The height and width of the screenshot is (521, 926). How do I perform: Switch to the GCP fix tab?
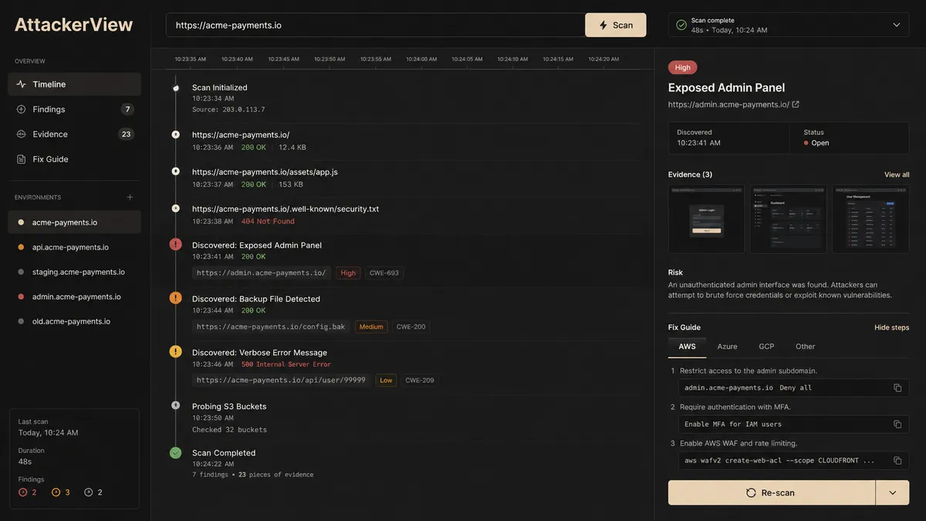(766, 347)
